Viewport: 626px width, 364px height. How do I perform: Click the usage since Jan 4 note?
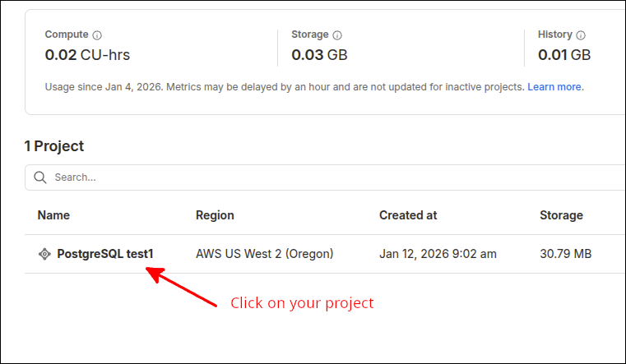pos(285,86)
